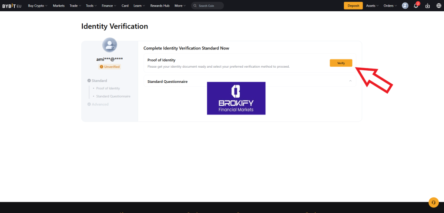444x213 pixels.
Task: Go to the Markets page
Action: pyautogui.click(x=59, y=6)
